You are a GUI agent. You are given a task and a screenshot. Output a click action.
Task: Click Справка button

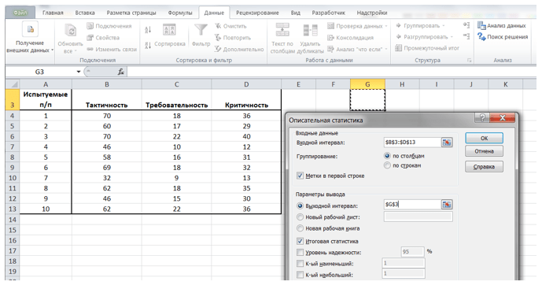[484, 167]
